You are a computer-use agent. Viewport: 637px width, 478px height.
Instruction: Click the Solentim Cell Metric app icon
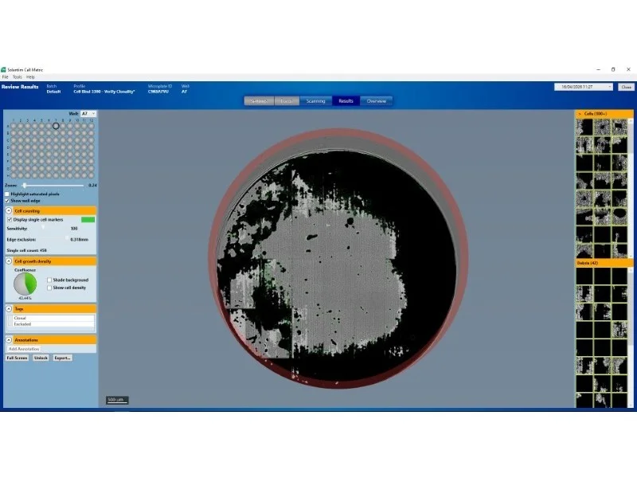(x=4, y=70)
